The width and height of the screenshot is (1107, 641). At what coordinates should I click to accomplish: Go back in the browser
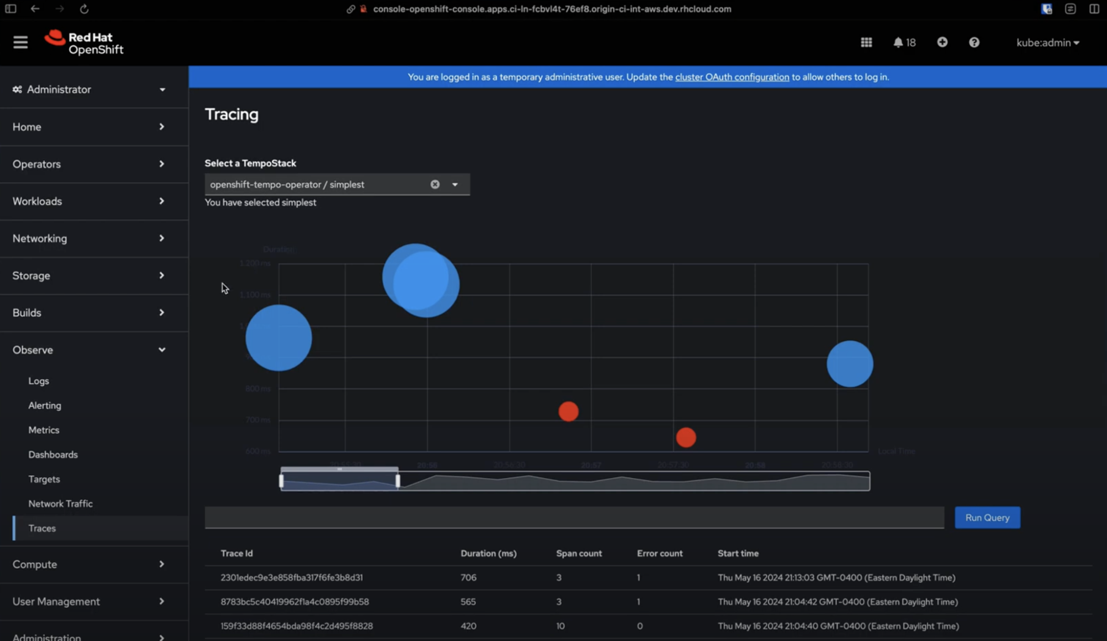pos(35,9)
